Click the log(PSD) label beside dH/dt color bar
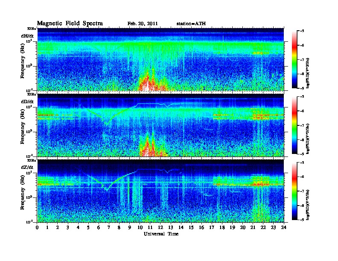 coord(308,73)
